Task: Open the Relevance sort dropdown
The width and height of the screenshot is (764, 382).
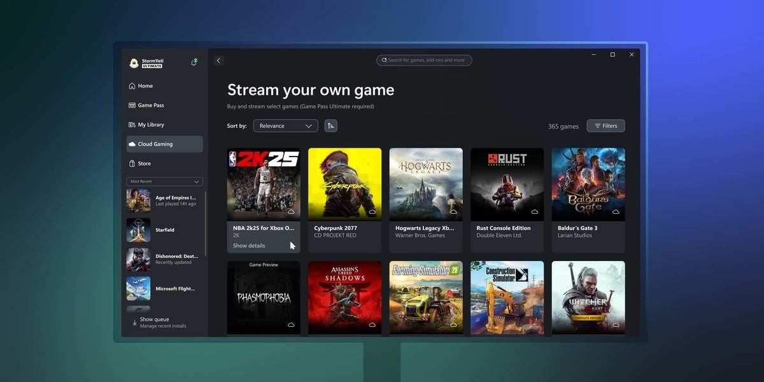Action: click(x=286, y=126)
